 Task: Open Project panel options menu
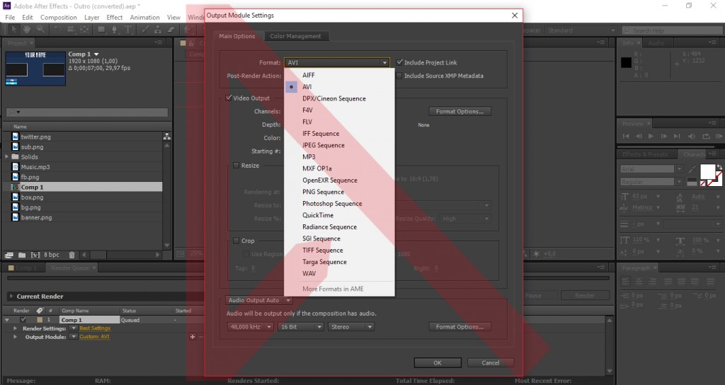click(x=159, y=42)
